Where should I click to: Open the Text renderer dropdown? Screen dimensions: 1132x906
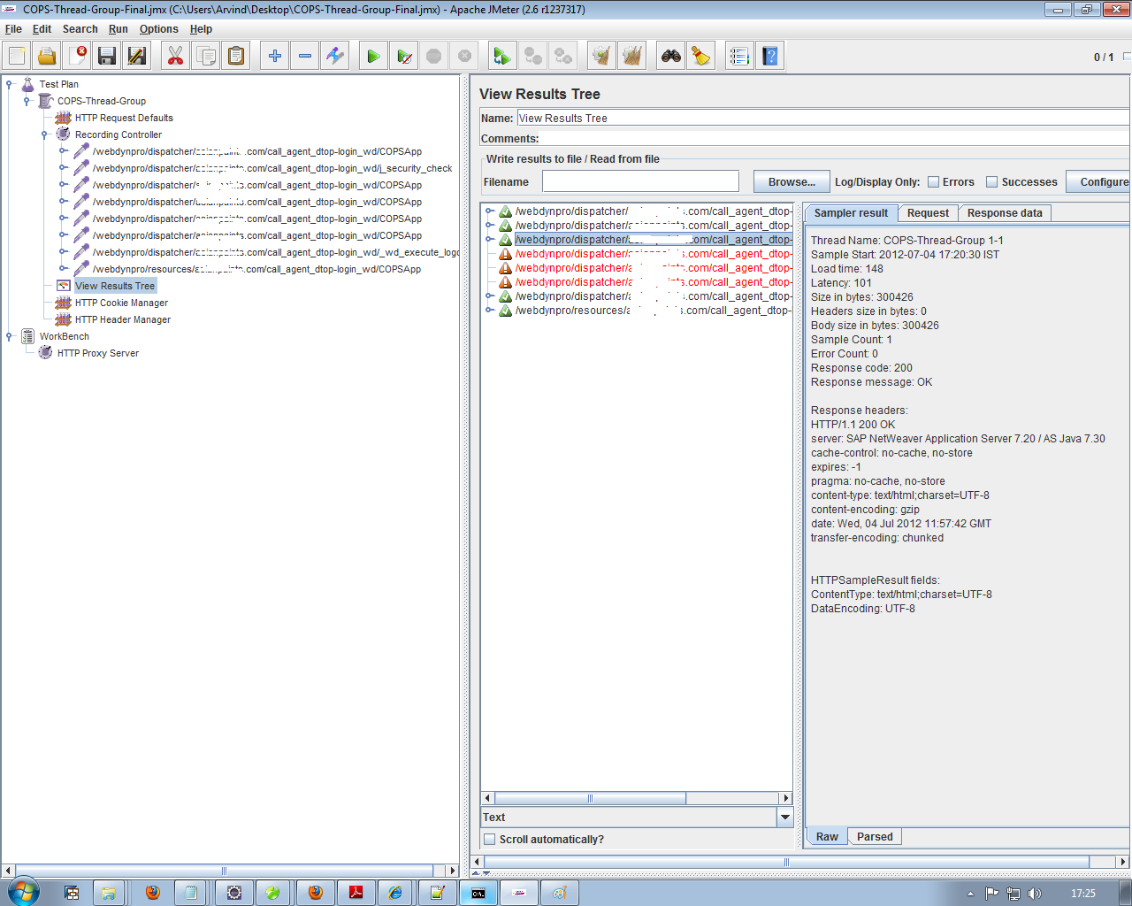pyautogui.click(x=784, y=818)
